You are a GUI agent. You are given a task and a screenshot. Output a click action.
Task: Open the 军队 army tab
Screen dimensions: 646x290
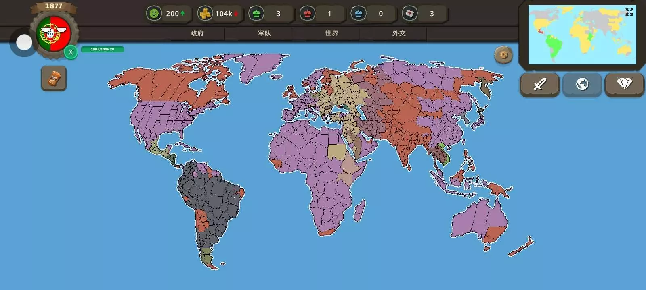tap(264, 33)
